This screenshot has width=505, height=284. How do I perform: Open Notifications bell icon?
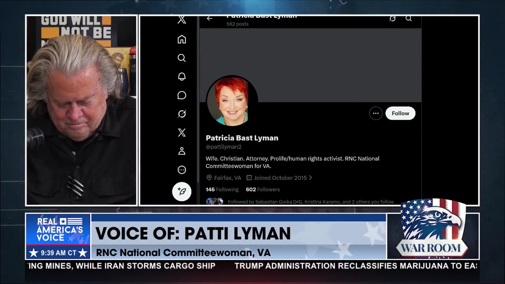(182, 77)
